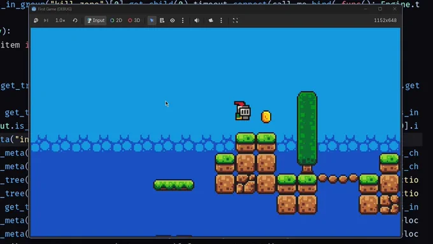Toggle the select tool arrow icon
This screenshot has height=244, width=433.
pyautogui.click(x=152, y=20)
